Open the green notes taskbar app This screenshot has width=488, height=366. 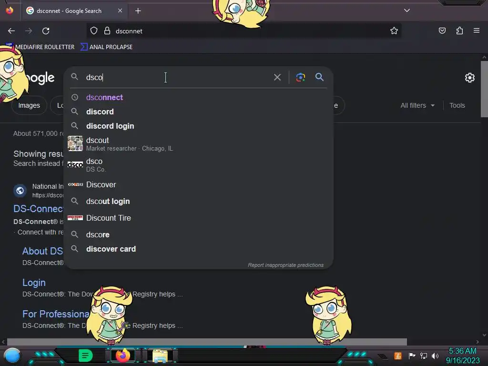tap(86, 356)
